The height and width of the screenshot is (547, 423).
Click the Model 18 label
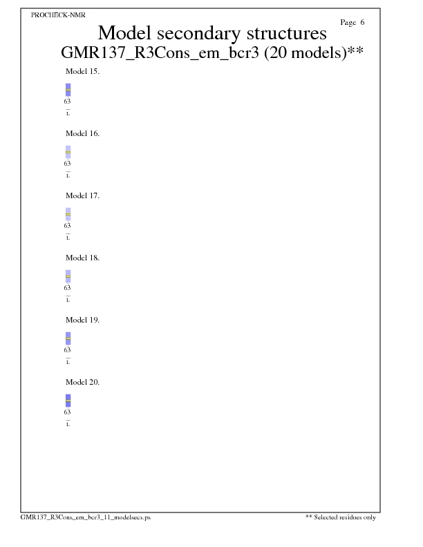pos(82,258)
